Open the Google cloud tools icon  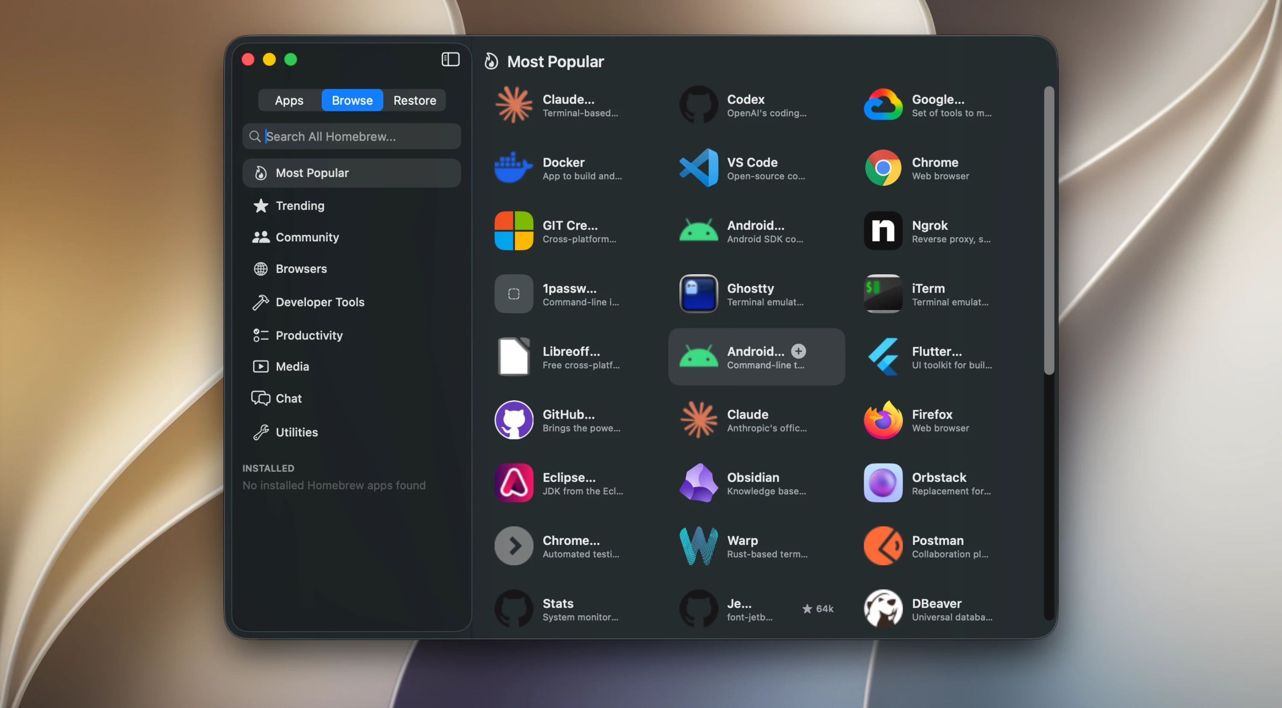[883, 105]
